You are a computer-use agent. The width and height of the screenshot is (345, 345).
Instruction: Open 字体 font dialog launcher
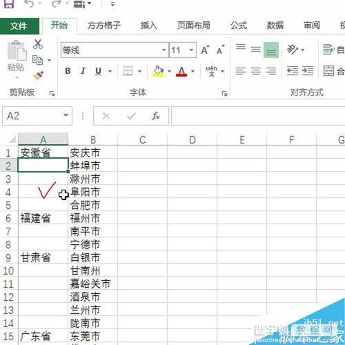[x=224, y=93]
